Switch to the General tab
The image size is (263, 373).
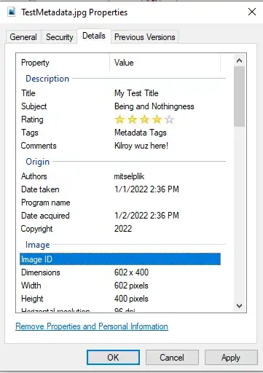tap(23, 37)
